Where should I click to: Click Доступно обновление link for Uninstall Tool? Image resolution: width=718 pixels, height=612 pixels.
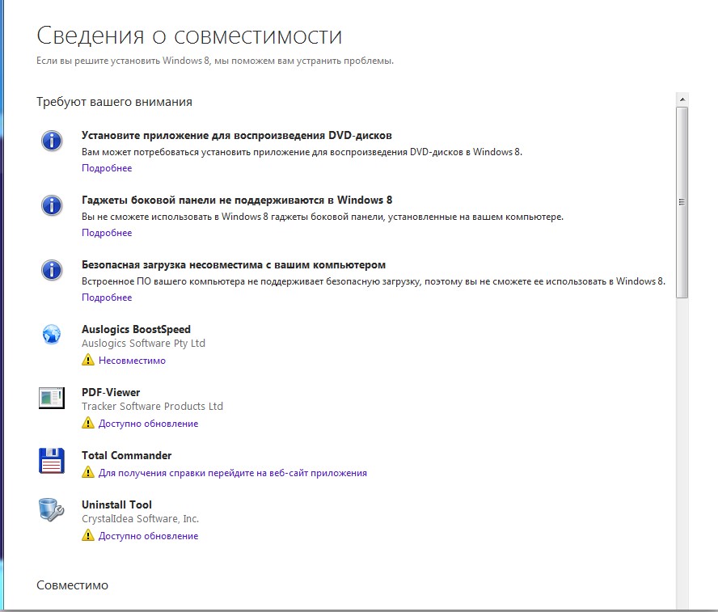(x=148, y=536)
